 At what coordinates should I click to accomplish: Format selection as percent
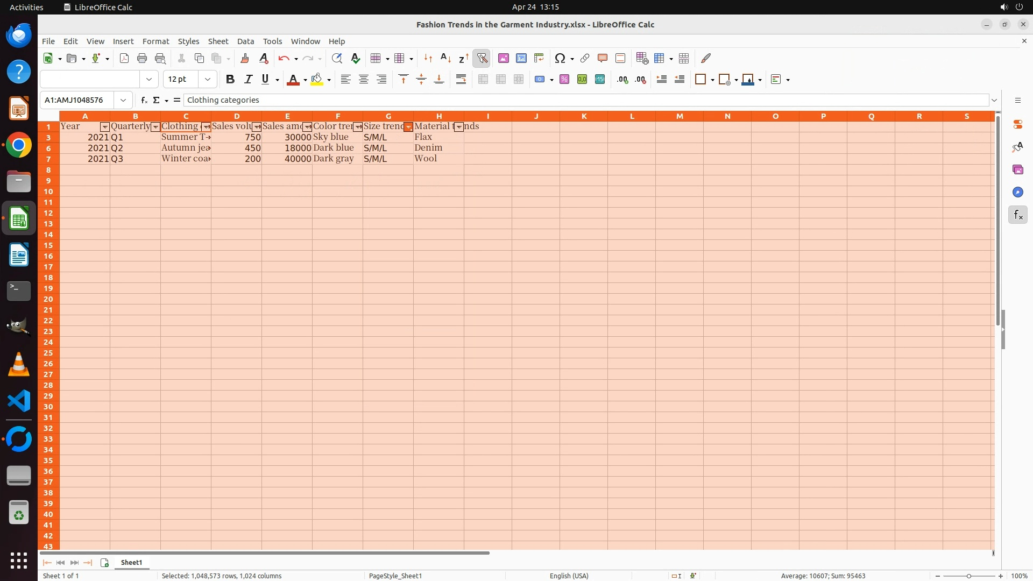[x=564, y=80]
